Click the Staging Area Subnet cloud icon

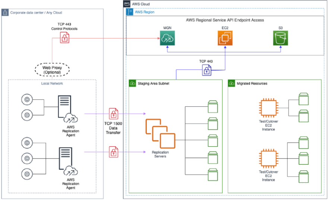(x=132, y=83)
